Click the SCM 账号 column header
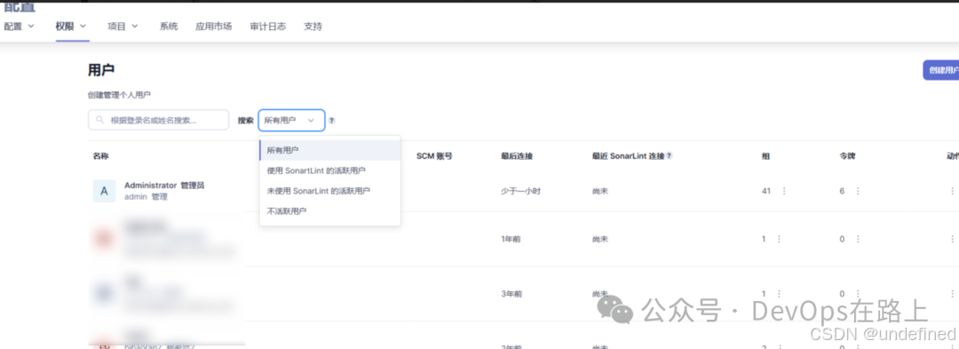Screen dimensions: 959x349 click(434, 156)
